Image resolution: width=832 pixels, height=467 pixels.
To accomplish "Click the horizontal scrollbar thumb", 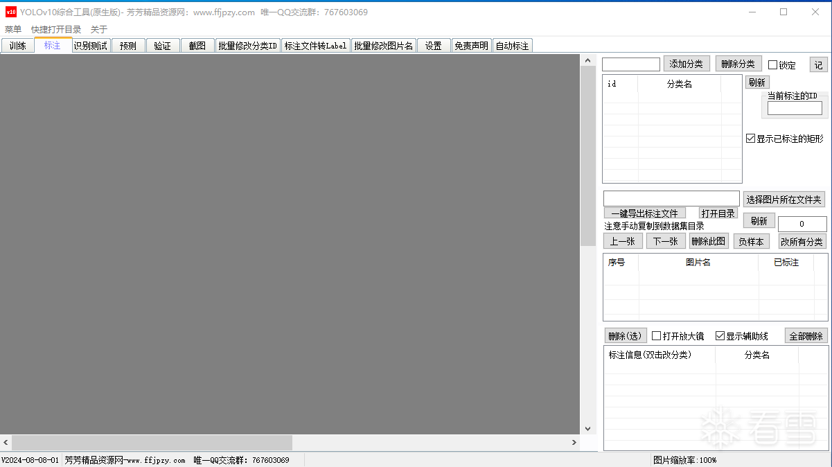I will (x=152, y=442).
